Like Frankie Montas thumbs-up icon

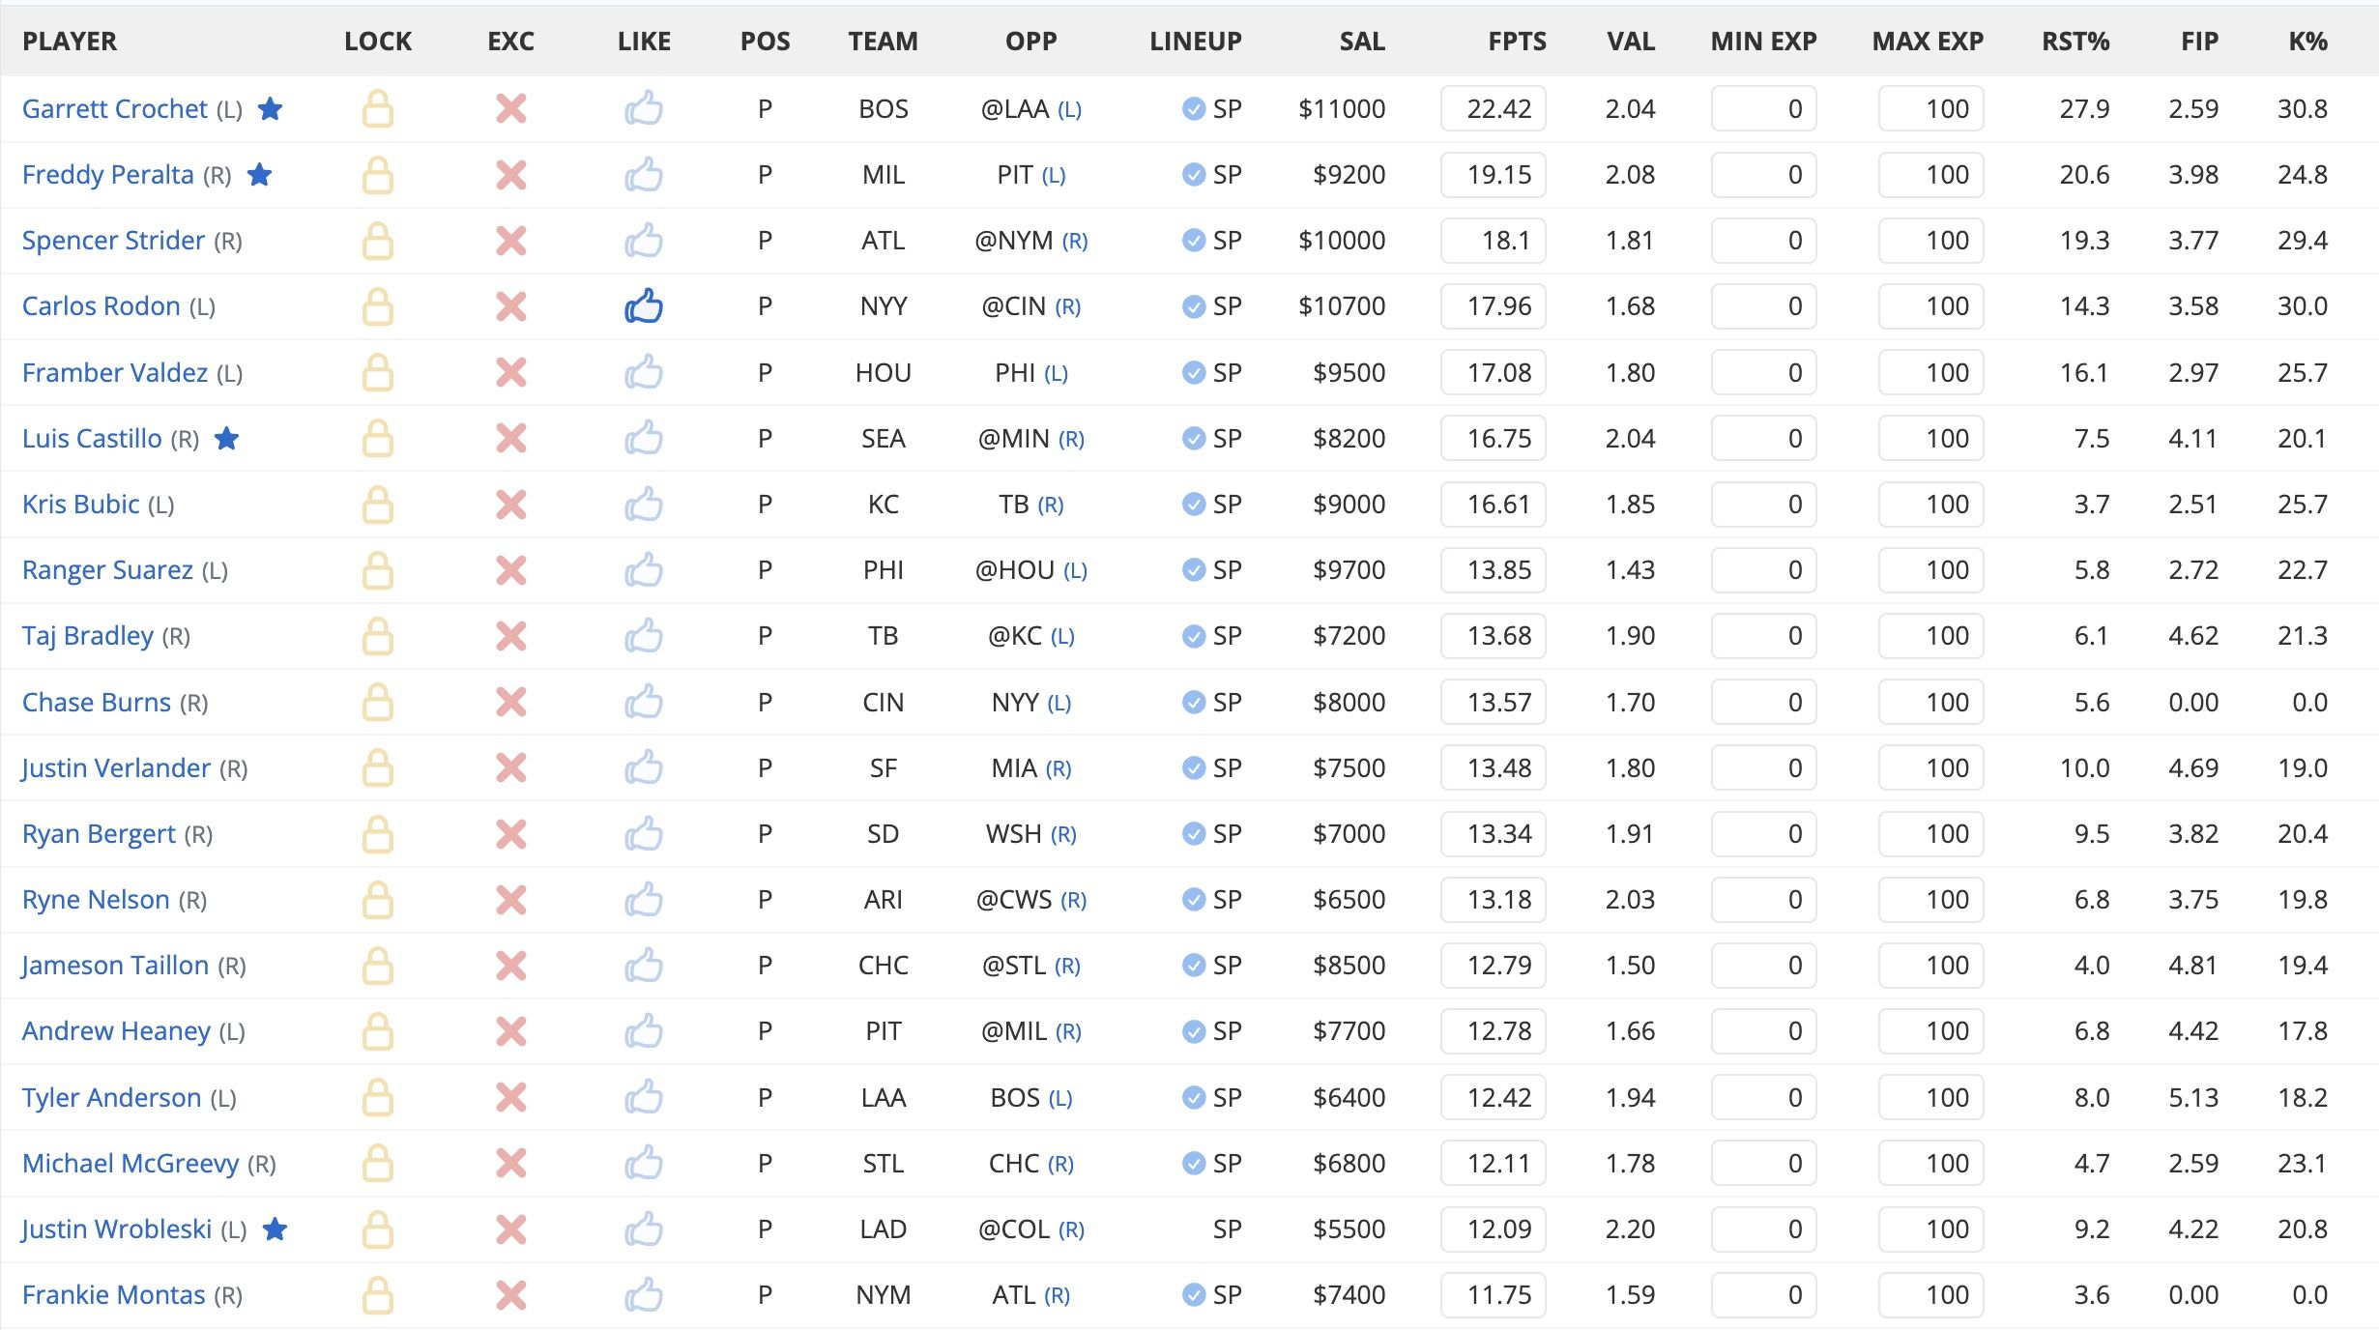644,1295
